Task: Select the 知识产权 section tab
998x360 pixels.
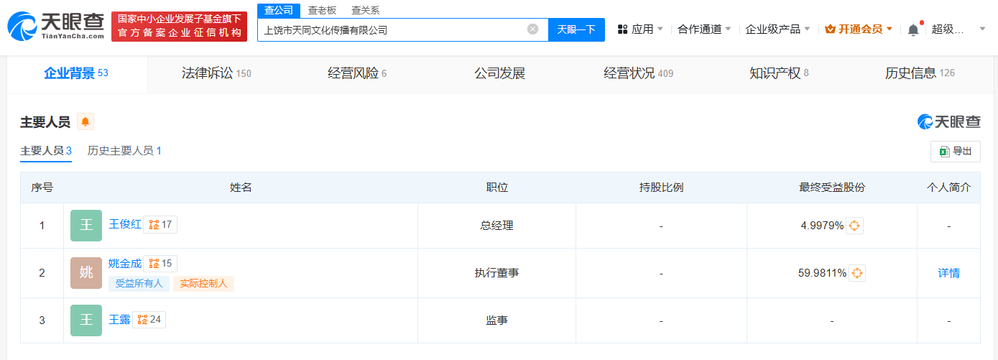Action: 779,73
